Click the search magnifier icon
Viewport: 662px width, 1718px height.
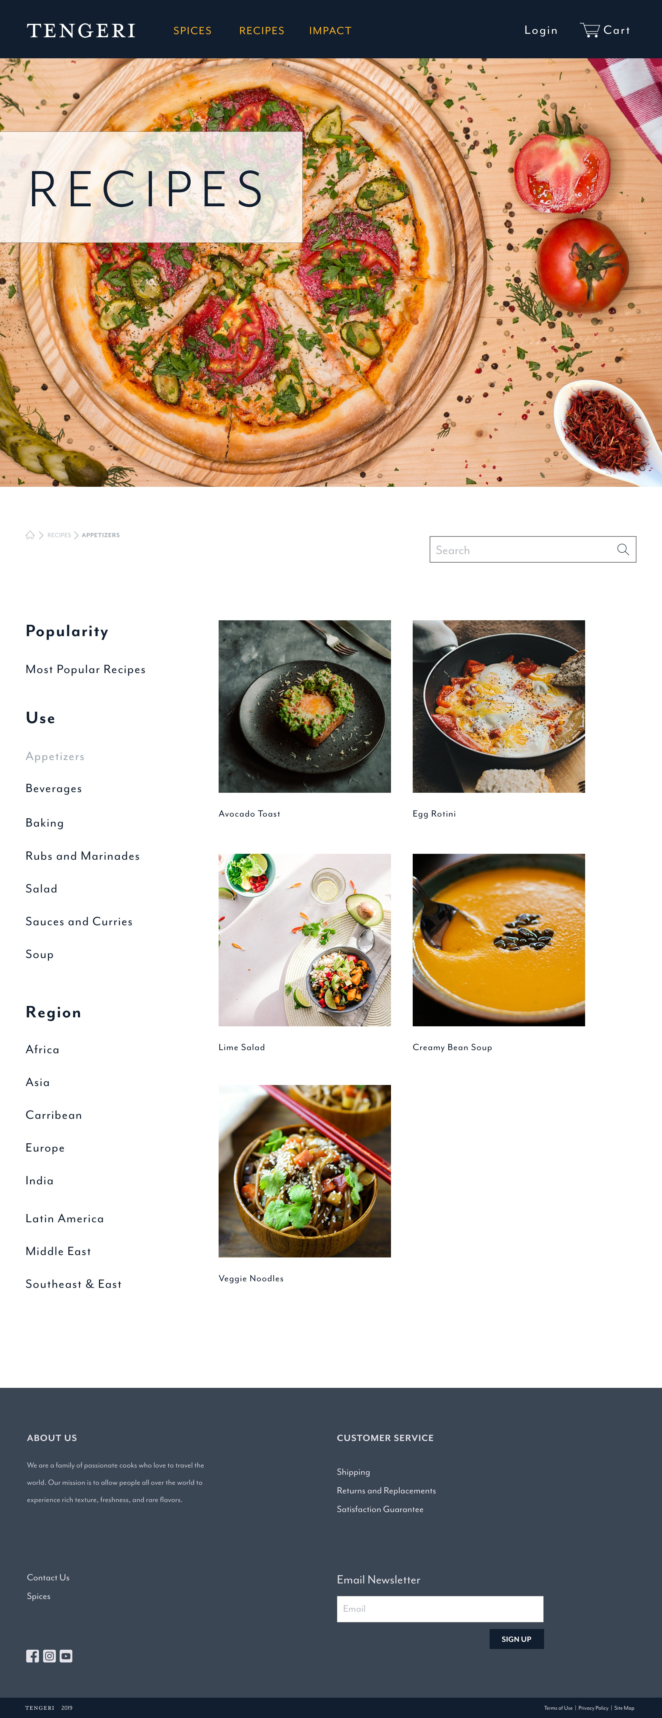tap(623, 550)
